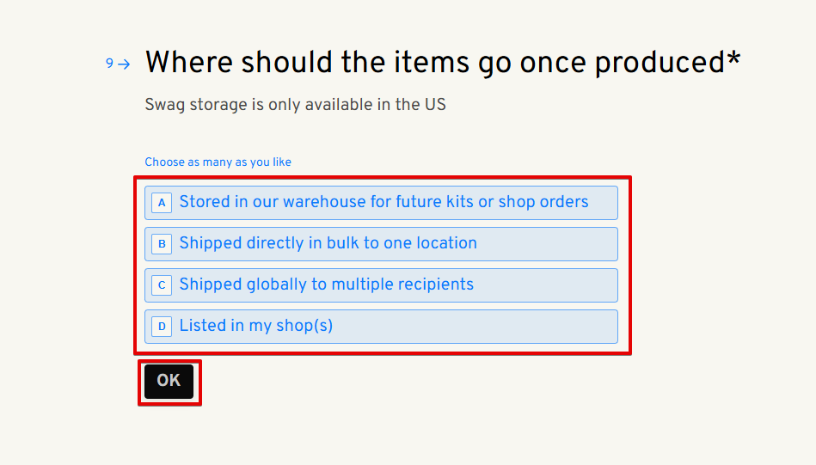The height and width of the screenshot is (465, 816).
Task: Click the "Swag storage" description text
Action: pos(295,105)
